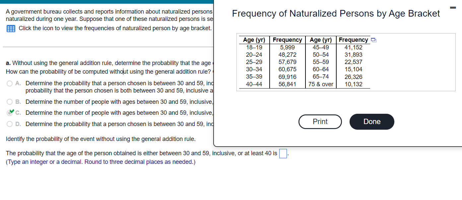
Task: Click the 60–64 age bracket cell
Action: tap(321, 69)
